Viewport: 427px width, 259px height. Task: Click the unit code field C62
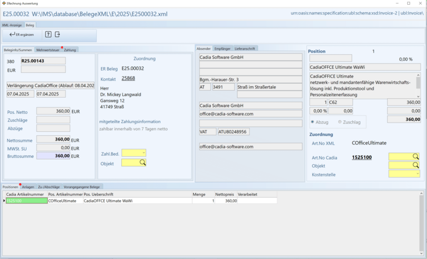coord(341,102)
